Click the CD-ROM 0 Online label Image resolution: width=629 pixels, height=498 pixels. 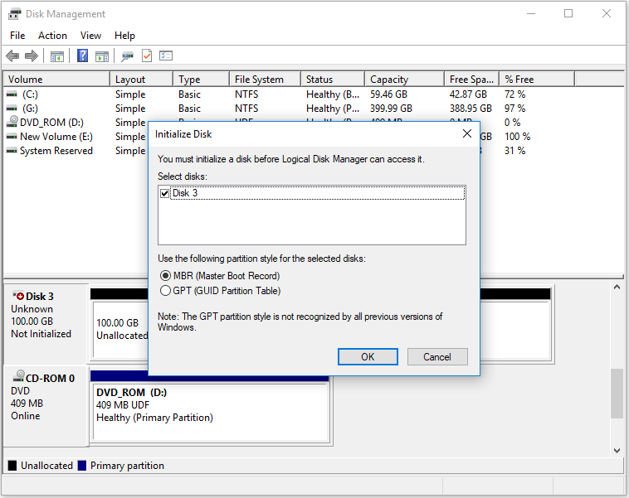(x=26, y=416)
